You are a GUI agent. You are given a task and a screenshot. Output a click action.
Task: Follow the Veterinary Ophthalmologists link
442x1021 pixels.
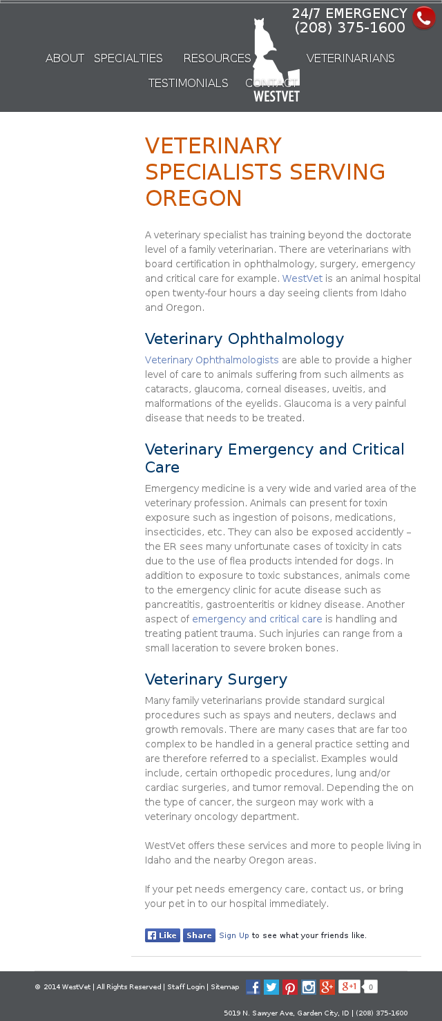(211, 360)
